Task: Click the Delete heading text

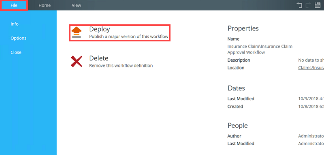Action: tap(99, 58)
